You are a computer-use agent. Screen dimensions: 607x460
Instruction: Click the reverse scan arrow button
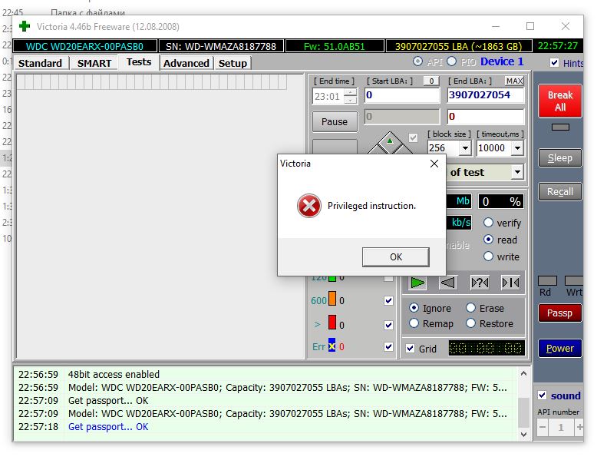point(448,283)
